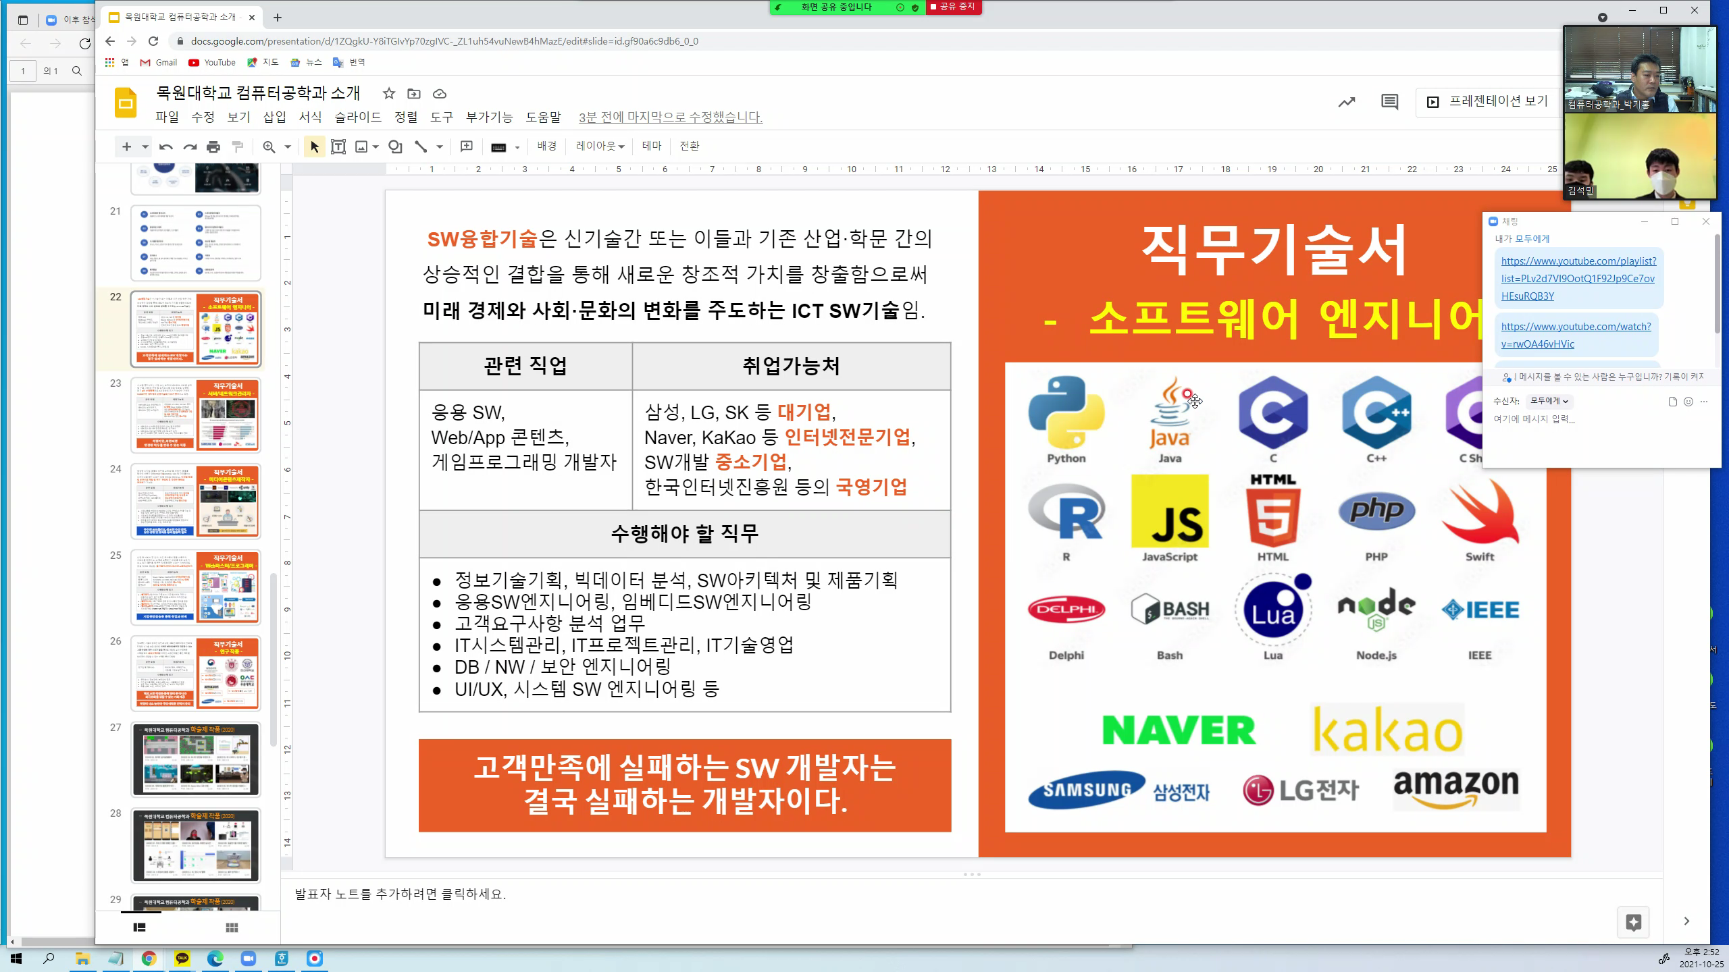Open KakaoTalk from the taskbar

(x=182, y=959)
